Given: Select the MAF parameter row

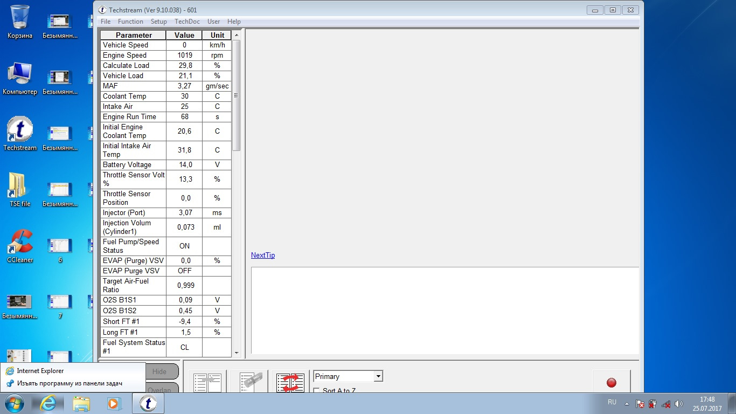Looking at the screenshot, I should (166, 86).
